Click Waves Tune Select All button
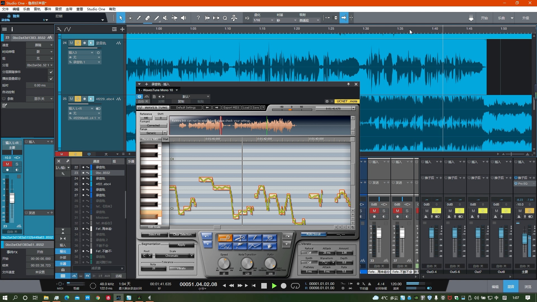537x302 pixels. (154, 235)
